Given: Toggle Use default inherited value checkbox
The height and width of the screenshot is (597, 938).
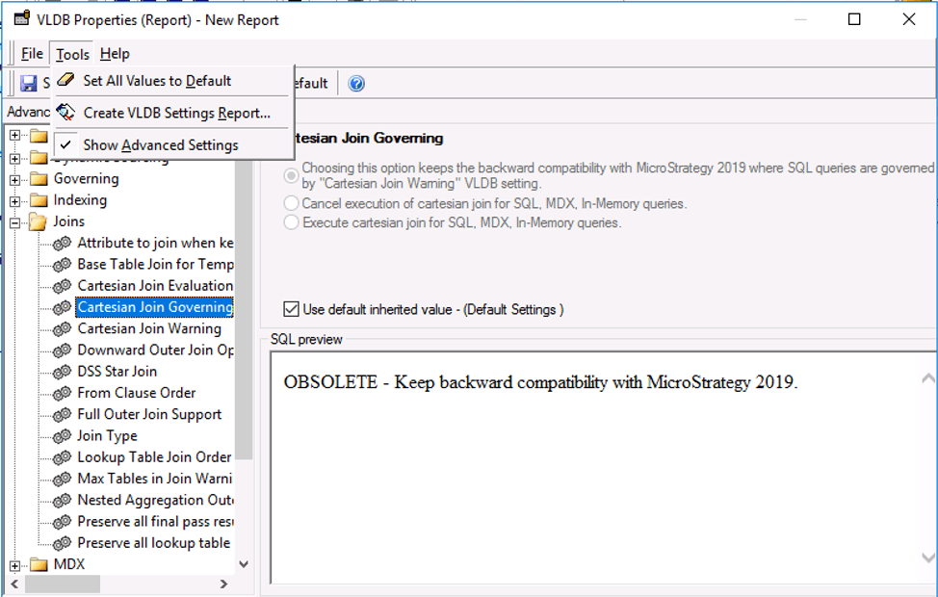Looking at the screenshot, I should [291, 309].
